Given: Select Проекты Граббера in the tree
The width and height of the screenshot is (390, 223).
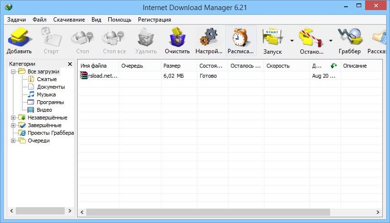Looking at the screenshot, I should click(x=51, y=133).
